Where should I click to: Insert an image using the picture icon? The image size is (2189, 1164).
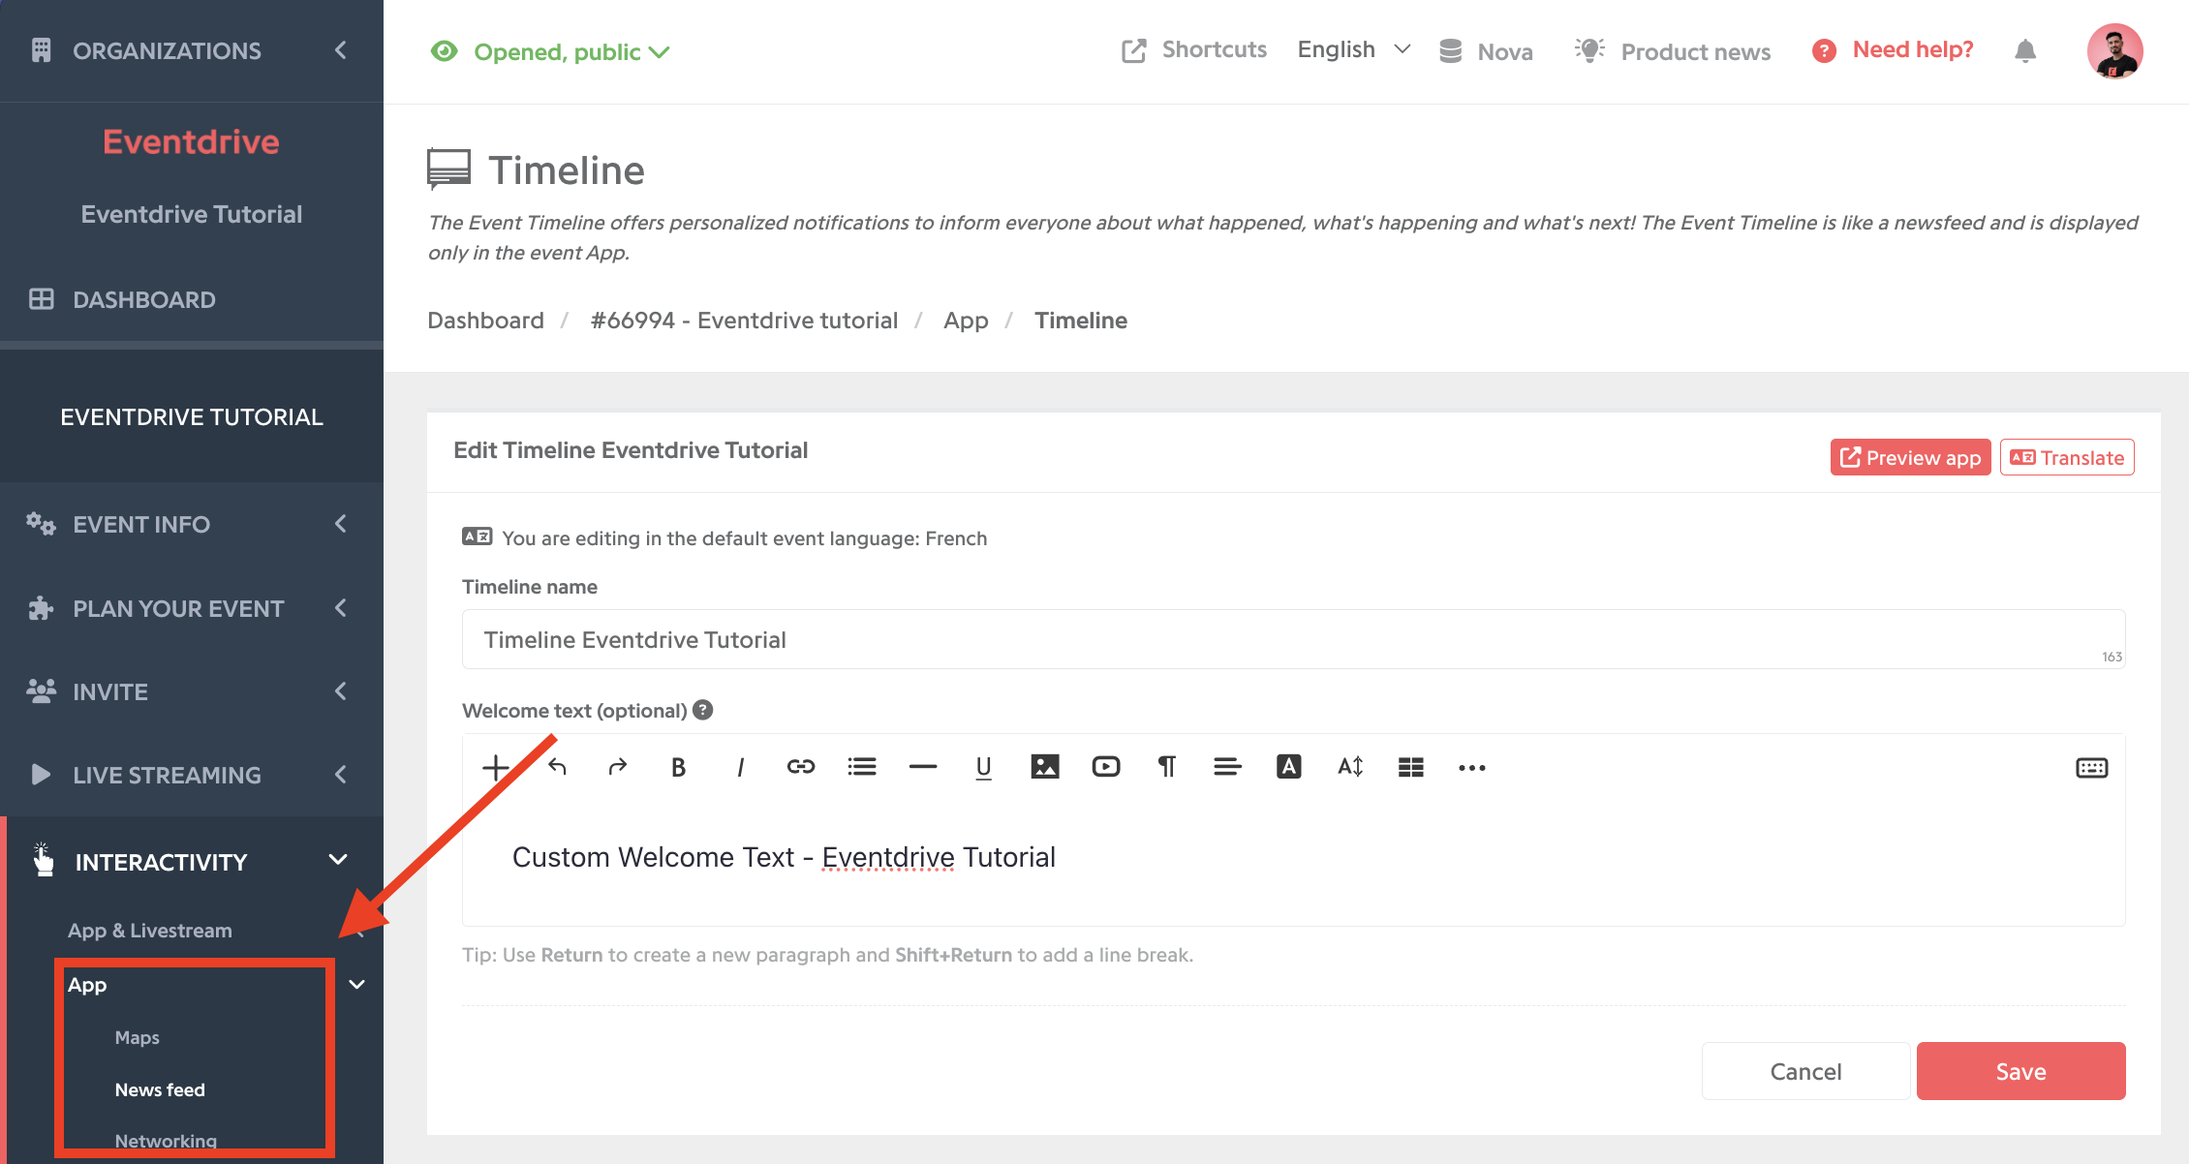(x=1044, y=767)
